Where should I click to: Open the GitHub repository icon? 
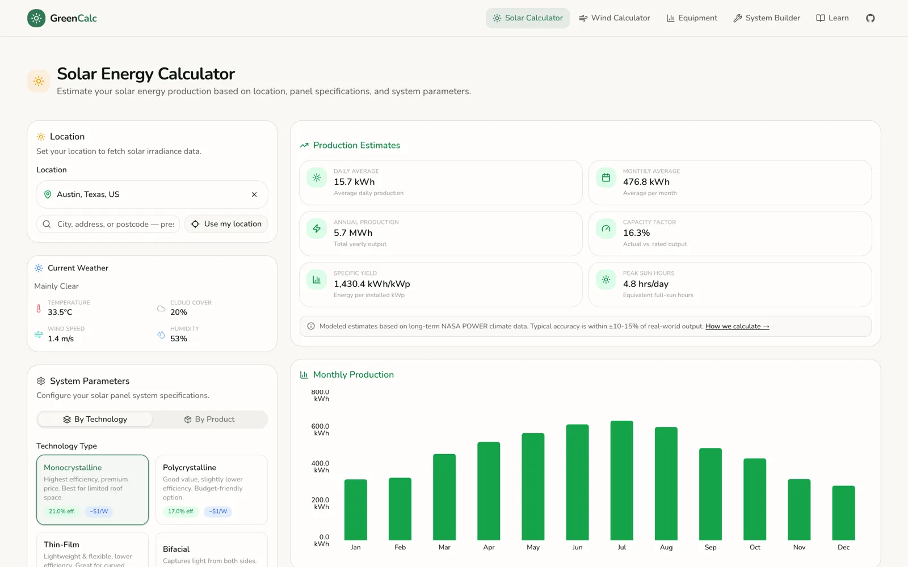pos(870,18)
